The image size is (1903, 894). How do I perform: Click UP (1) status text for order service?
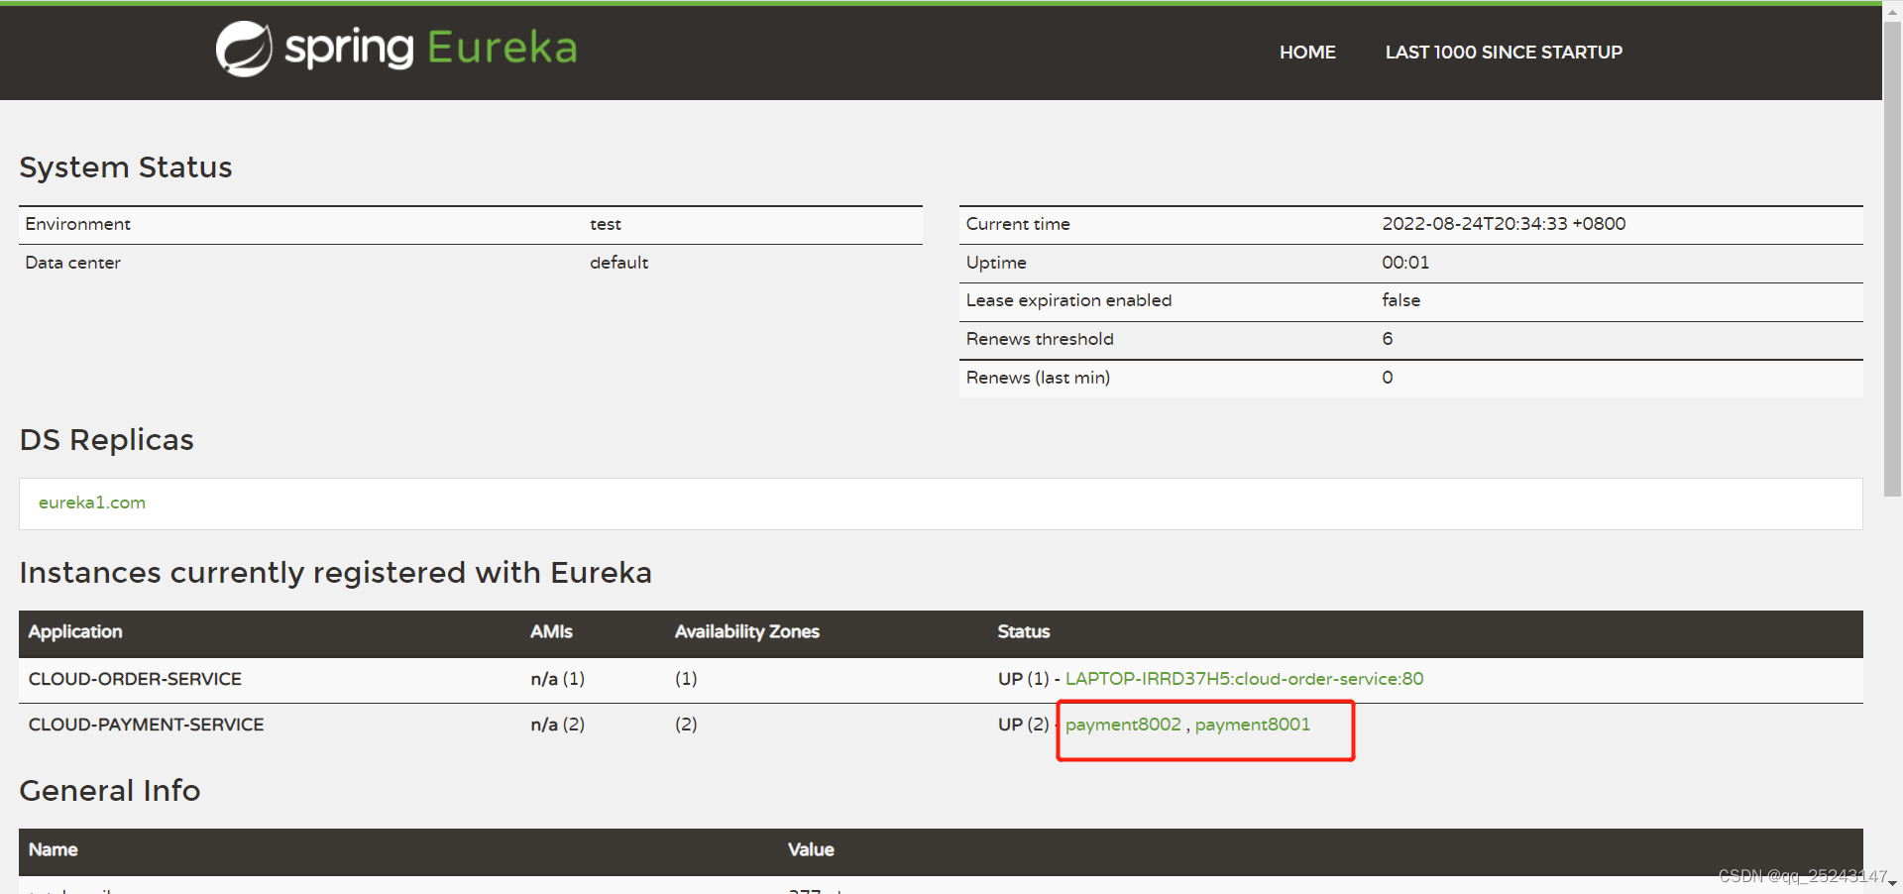[1024, 679]
